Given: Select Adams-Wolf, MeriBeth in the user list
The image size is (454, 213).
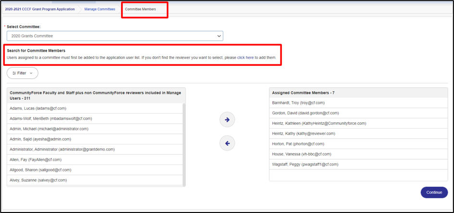Looking at the screenshot, I should [x=95, y=118].
